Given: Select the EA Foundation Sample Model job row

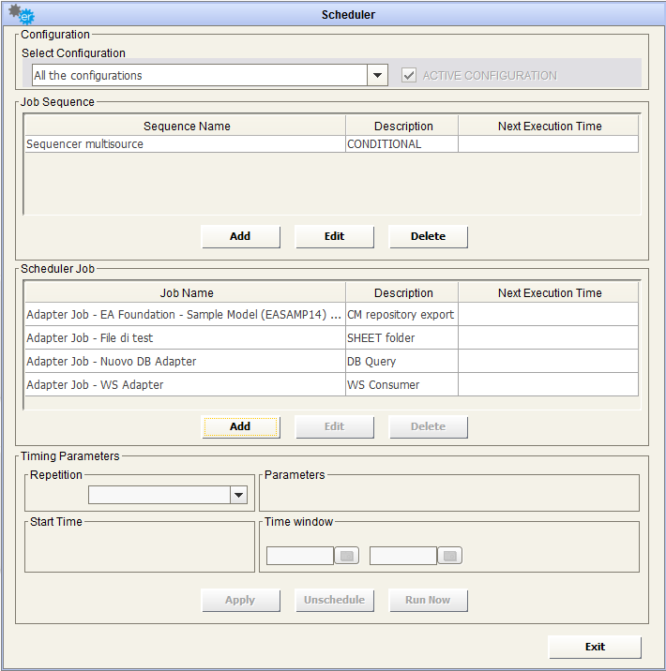Looking at the screenshot, I should coord(186,315).
